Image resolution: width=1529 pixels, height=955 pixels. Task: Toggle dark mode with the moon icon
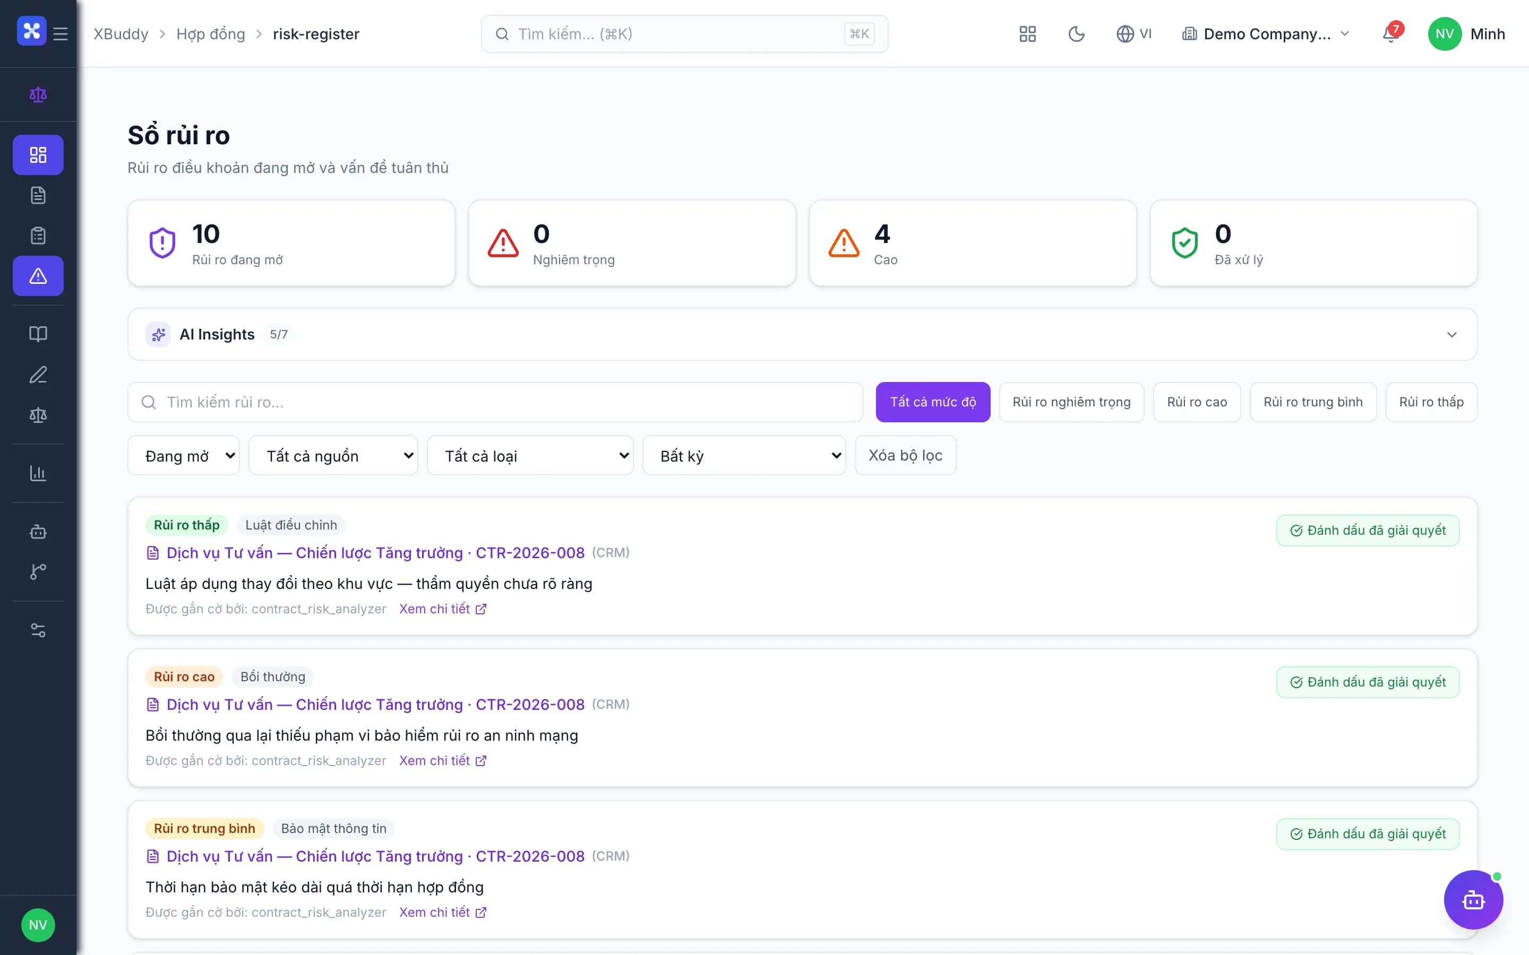click(x=1077, y=34)
